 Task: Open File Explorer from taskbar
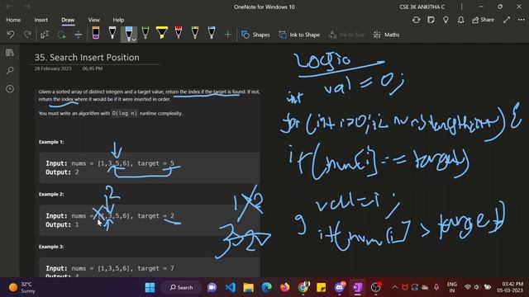(248, 287)
